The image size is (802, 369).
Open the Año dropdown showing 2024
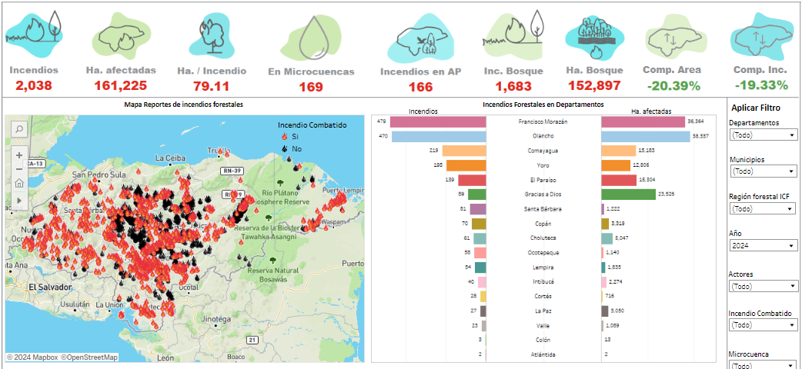(x=763, y=246)
